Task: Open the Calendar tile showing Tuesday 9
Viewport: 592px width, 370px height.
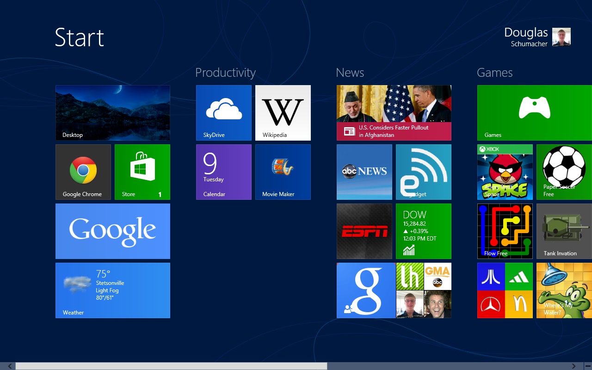Action: tap(224, 172)
